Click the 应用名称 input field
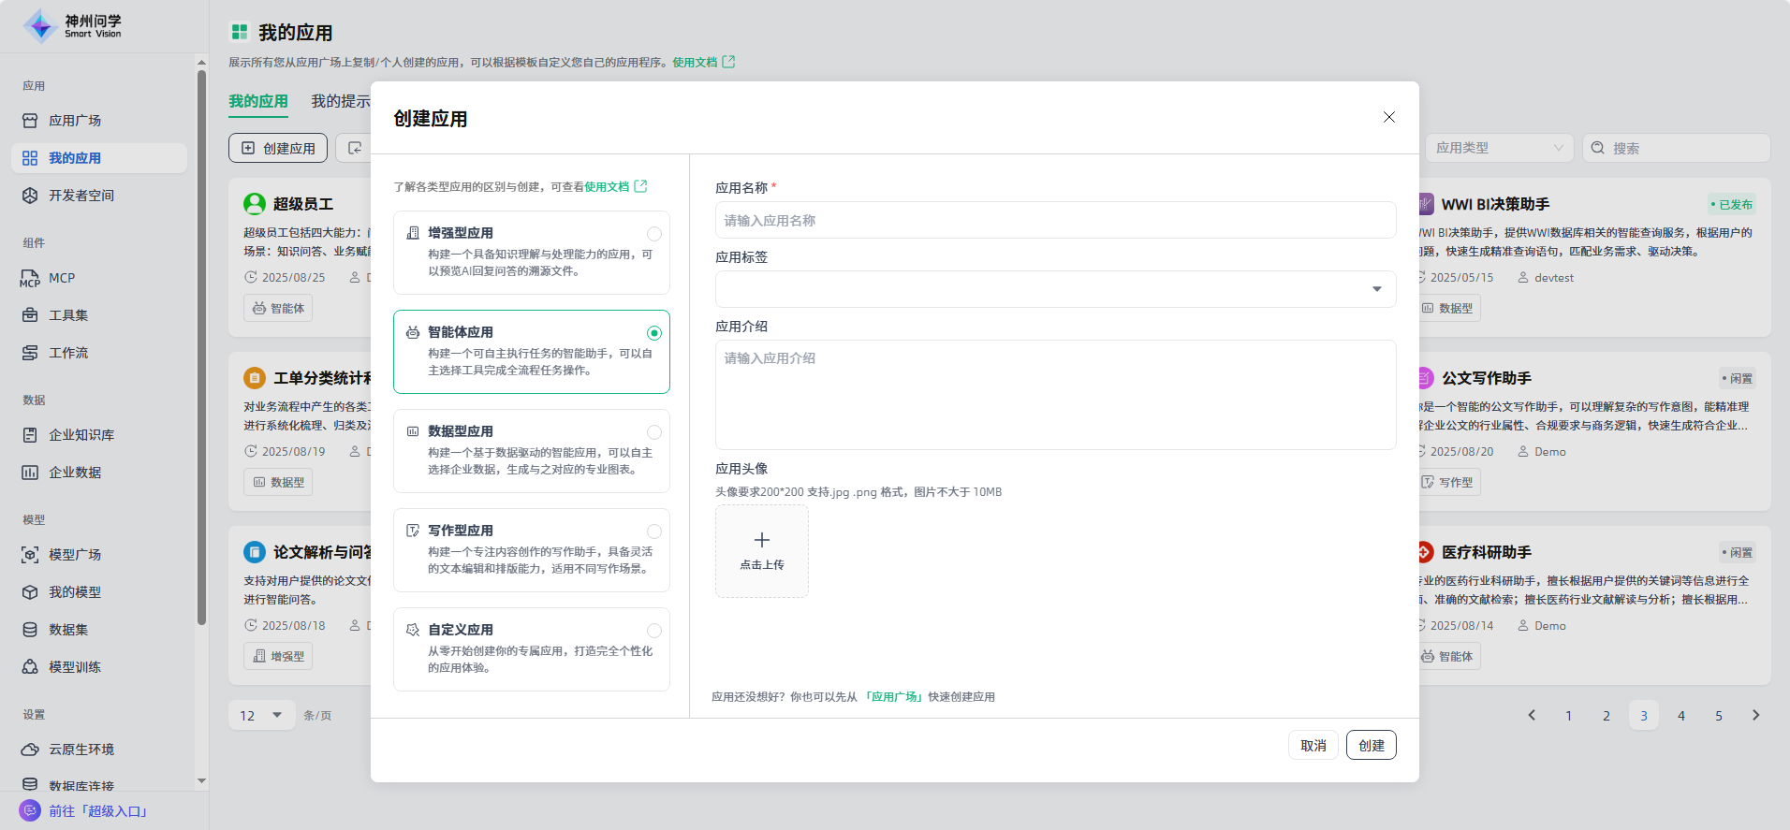 [1055, 221]
